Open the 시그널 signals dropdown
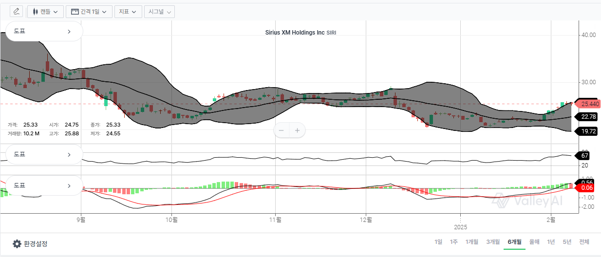Screen dimensions: 601x257 click(160, 11)
